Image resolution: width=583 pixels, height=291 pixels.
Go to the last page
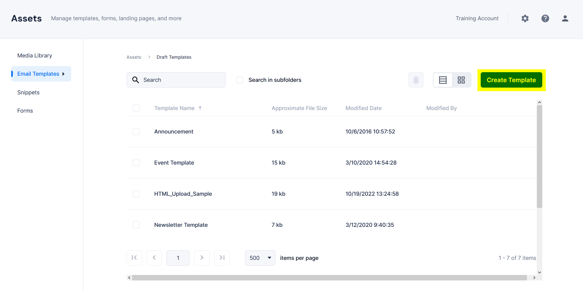(x=222, y=258)
